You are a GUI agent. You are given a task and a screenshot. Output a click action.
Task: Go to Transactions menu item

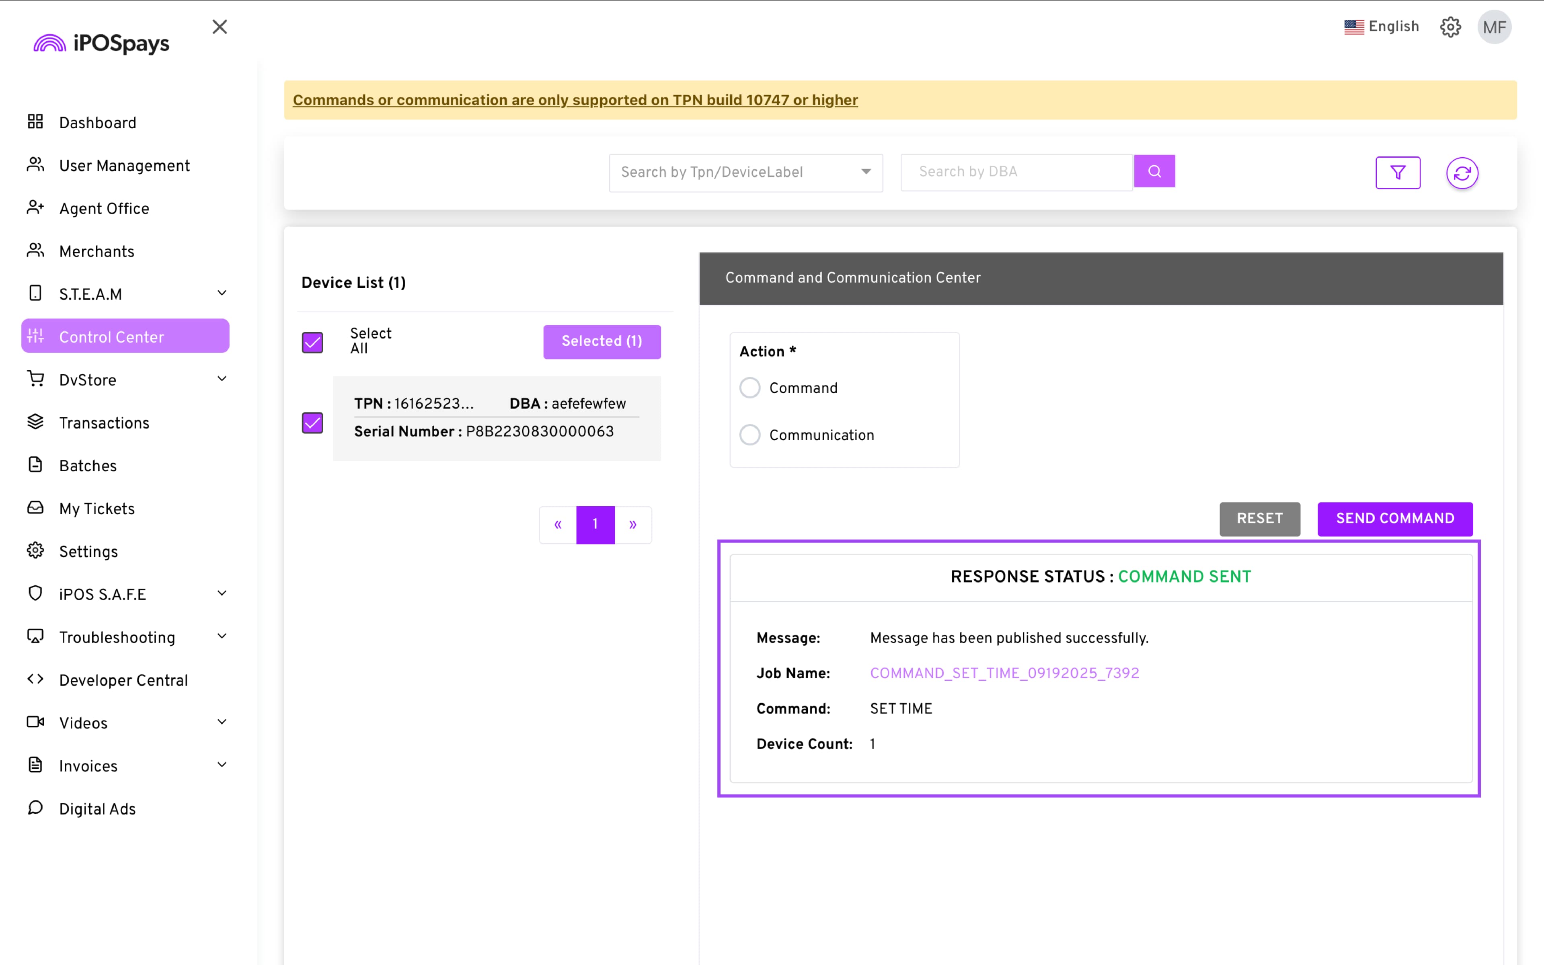[x=104, y=423]
